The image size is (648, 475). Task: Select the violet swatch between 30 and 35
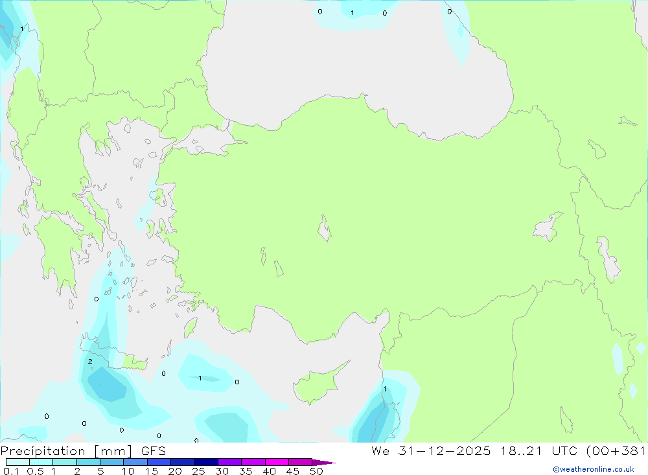click(x=230, y=462)
